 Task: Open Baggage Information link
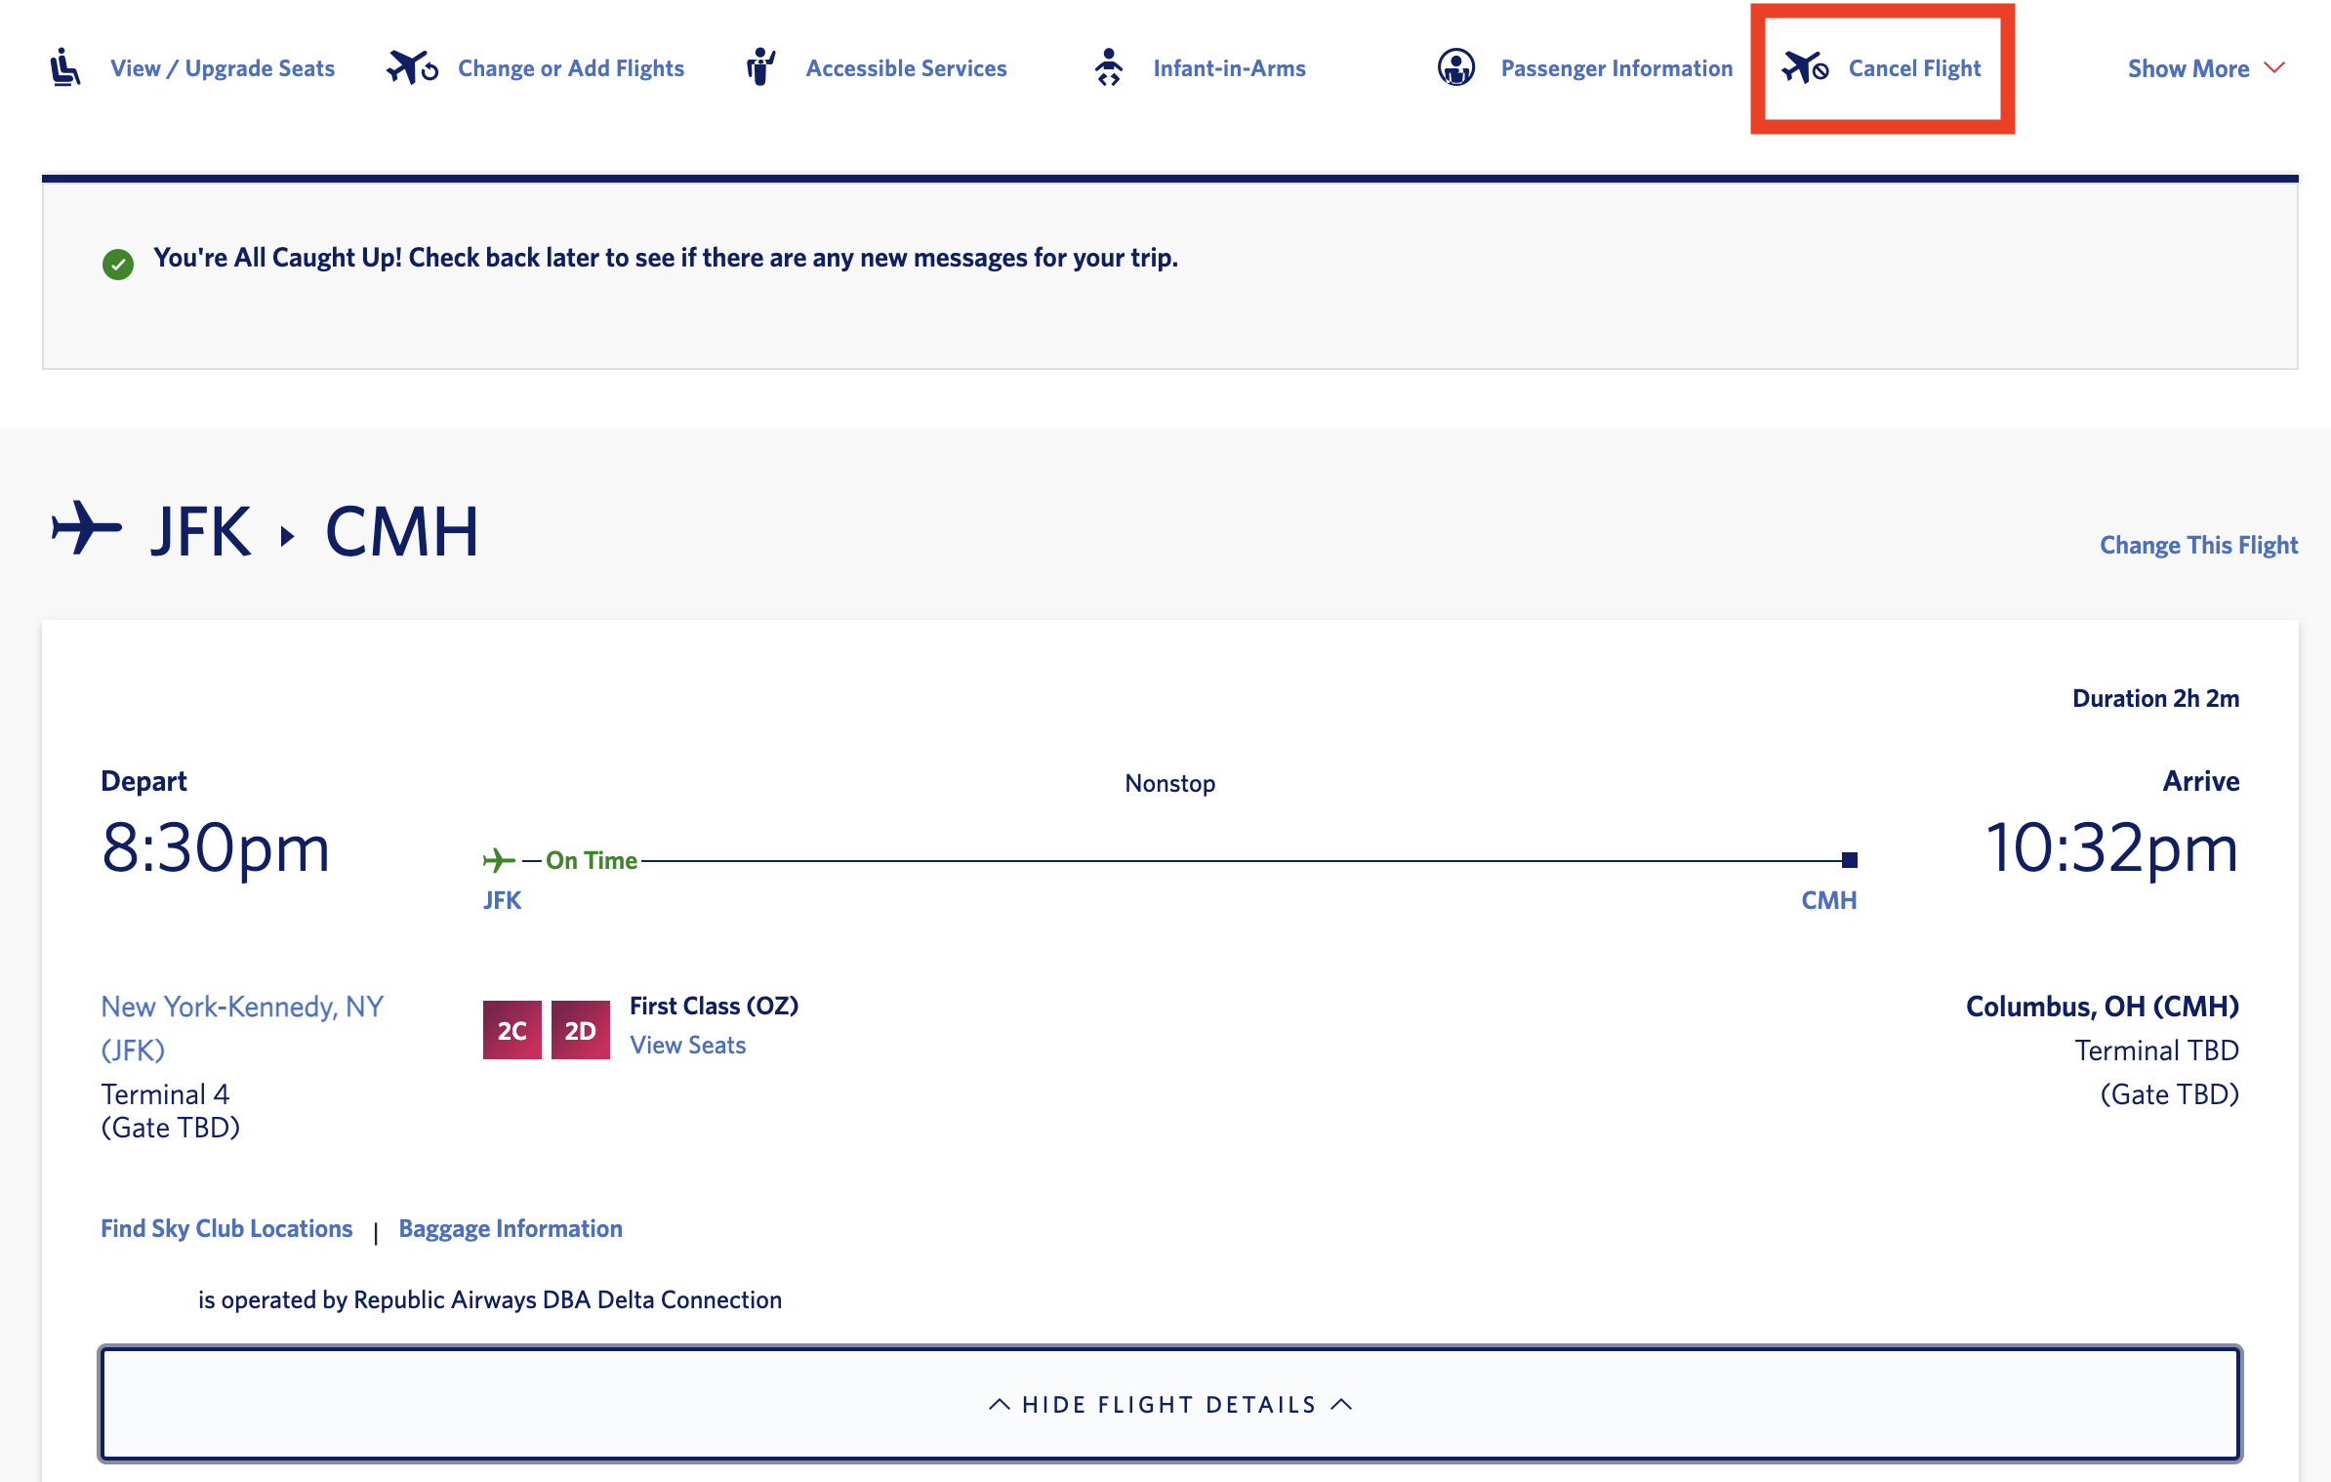[x=511, y=1228]
